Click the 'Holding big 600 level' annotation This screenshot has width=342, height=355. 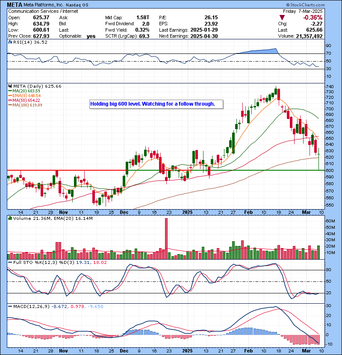(x=152, y=104)
